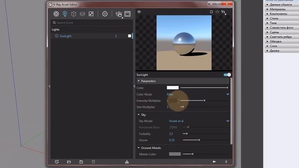Expand the Данные объекта tray panel
This screenshot has width=299, height=168.
pyautogui.click(x=281, y=5)
